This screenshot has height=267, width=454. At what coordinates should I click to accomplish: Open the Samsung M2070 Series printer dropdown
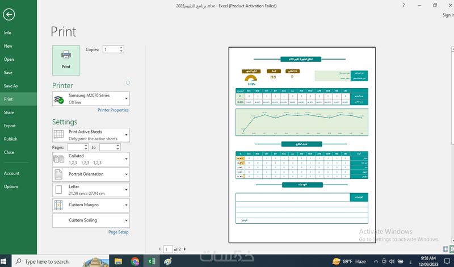[91, 99]
